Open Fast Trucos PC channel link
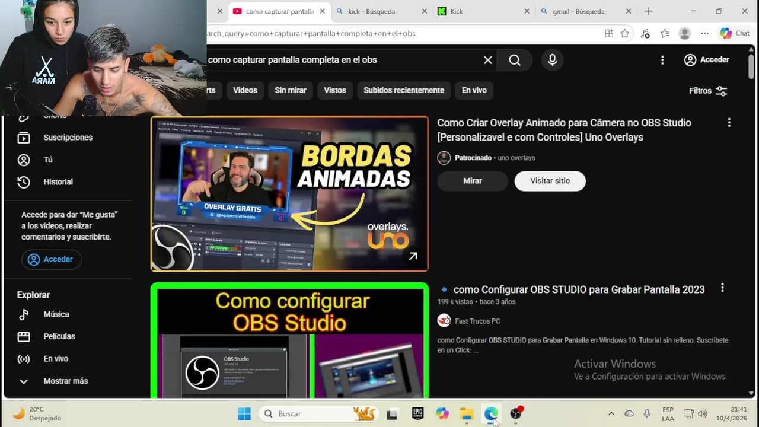The height and width of the screenshot is (427, 759). 477,321
